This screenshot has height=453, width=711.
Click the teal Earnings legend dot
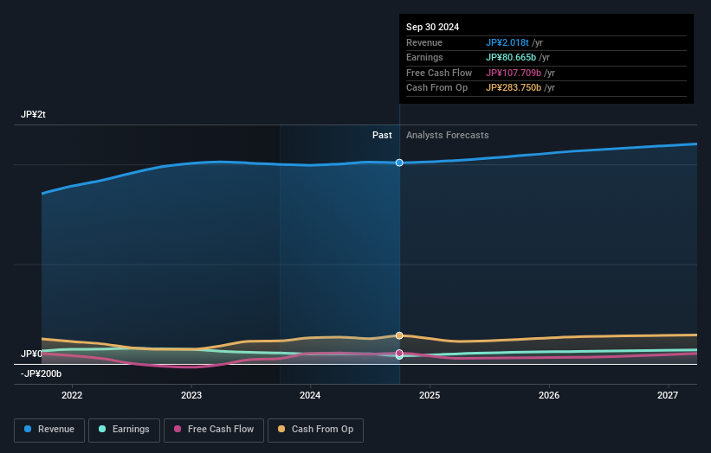tap(102, 429)
